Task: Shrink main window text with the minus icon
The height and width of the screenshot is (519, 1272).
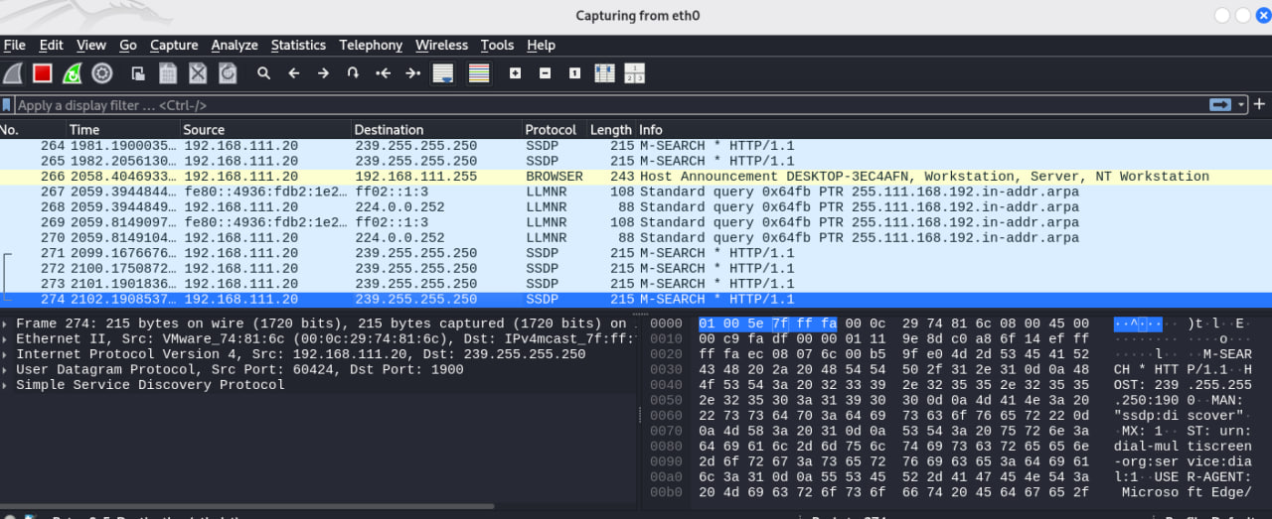Action: (545, 73)
